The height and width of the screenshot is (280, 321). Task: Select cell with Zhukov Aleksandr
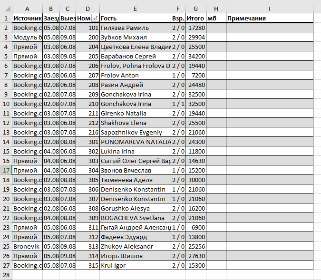click(135, 246)
